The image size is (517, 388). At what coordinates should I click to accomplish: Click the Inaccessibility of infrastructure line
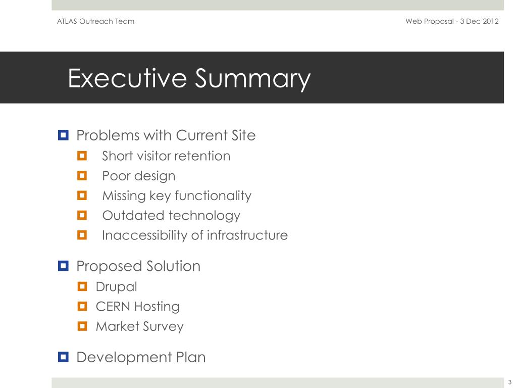pyautogui.click(x=194, y=235)
